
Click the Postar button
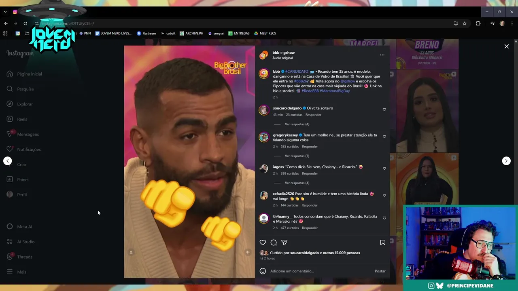(x=380, y=271)
